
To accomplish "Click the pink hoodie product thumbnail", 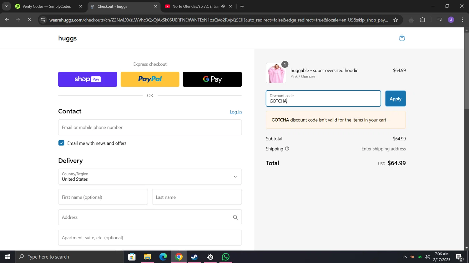I will coord(276,73).
